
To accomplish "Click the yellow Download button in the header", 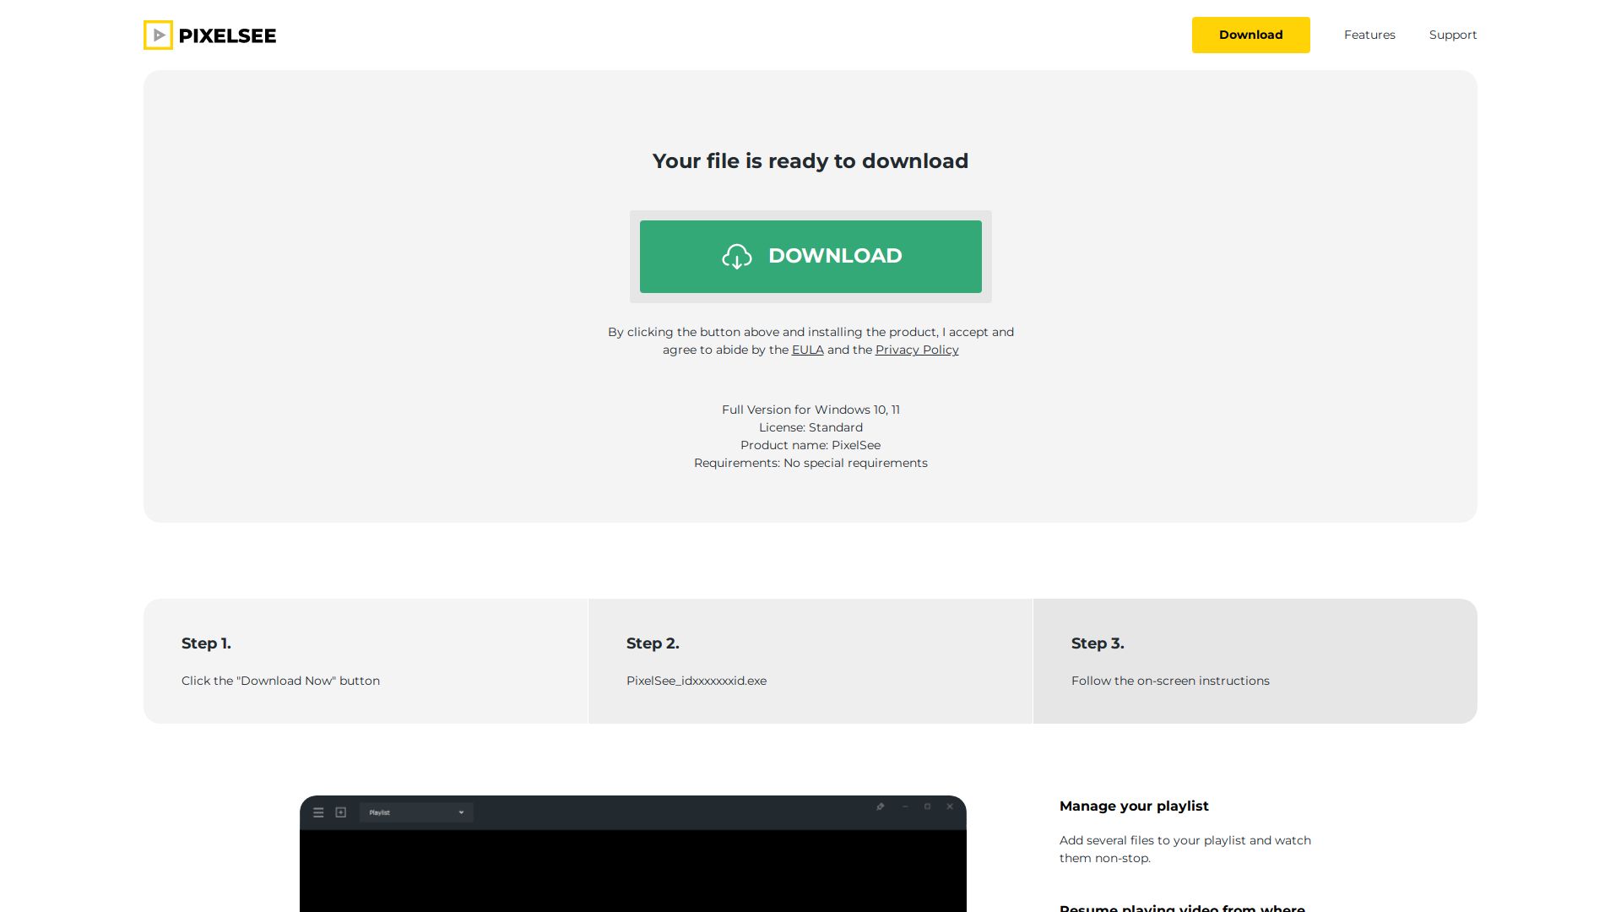I will tap(1251, 35).
